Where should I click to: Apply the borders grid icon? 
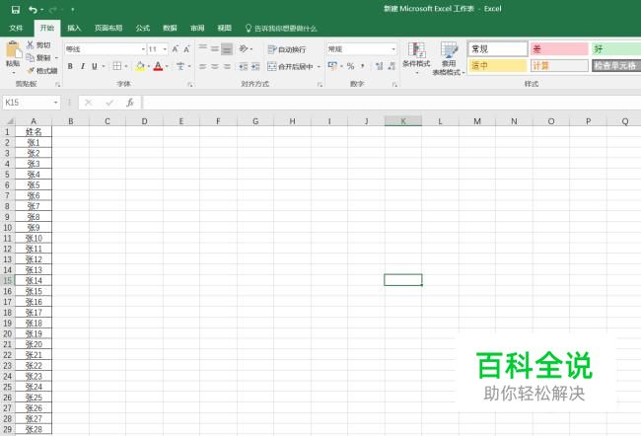point(117,66)
